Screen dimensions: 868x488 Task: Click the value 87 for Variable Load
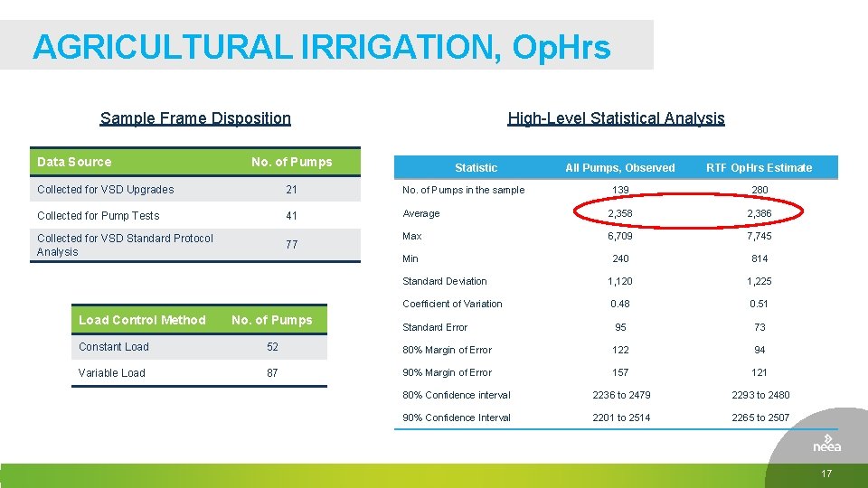tap(272, 372)
